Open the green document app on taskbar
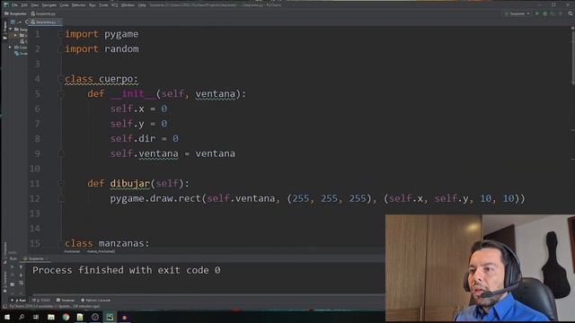Viewport: 575px width, 323px height. click(80, 317)
